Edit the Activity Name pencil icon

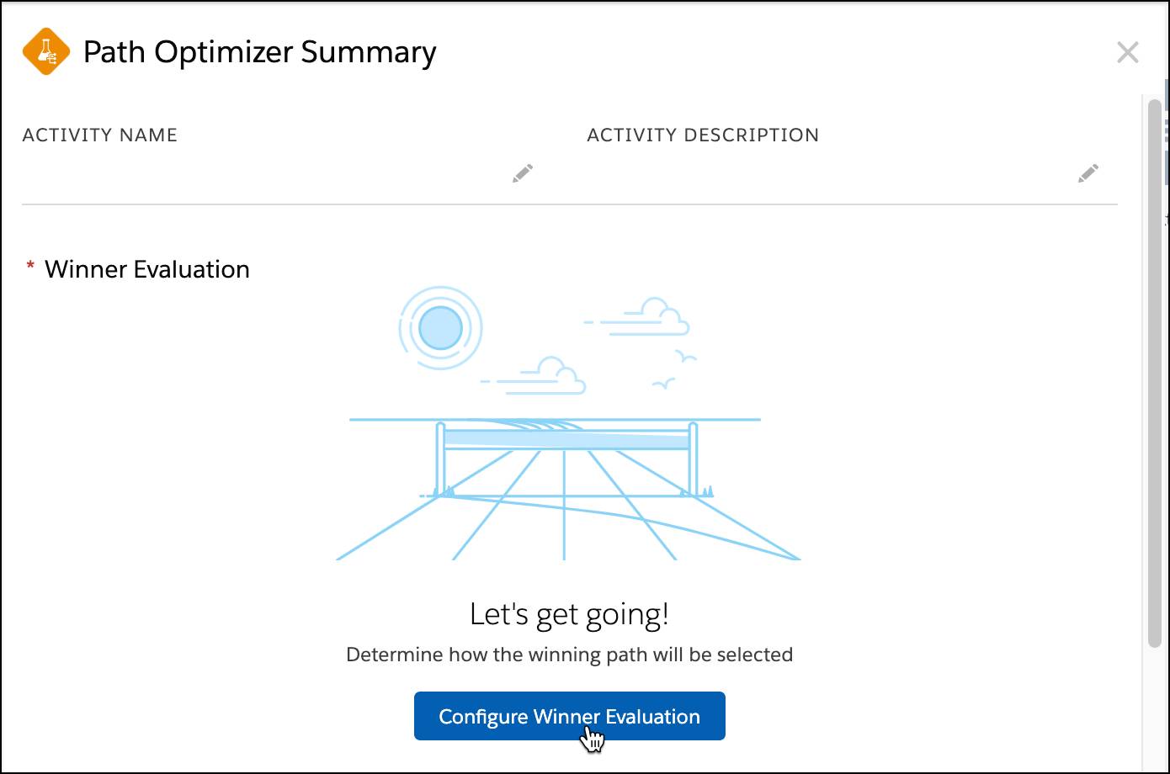[x=523, y=173]
